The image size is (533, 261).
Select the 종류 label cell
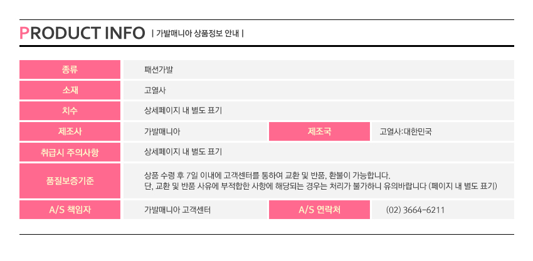(70, 69)
